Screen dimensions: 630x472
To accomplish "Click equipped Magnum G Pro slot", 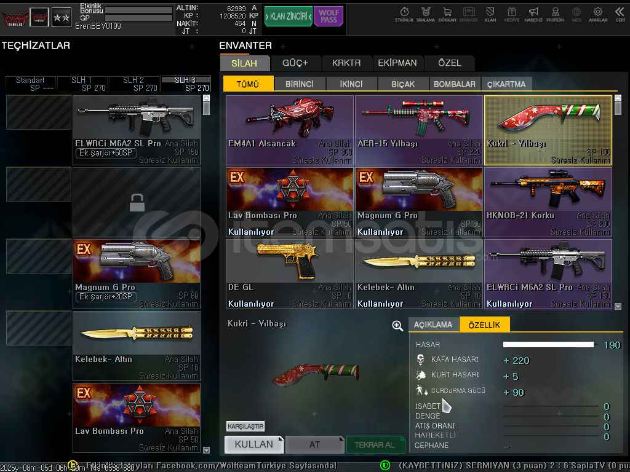I will click(x=137, y=274).
